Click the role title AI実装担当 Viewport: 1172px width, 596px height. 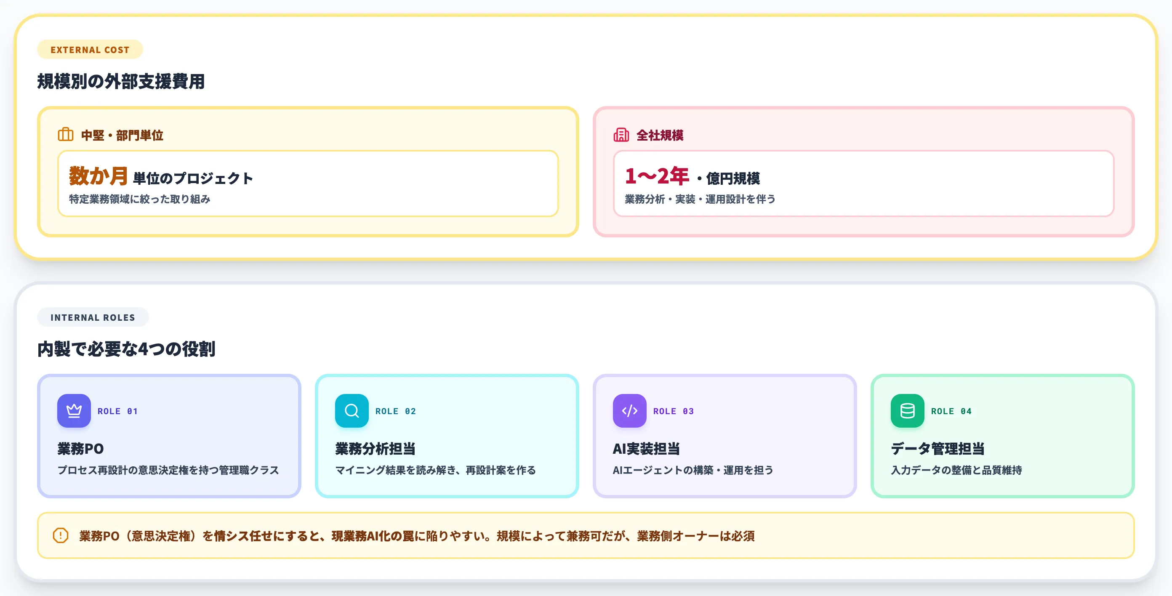tap(646, 449)
